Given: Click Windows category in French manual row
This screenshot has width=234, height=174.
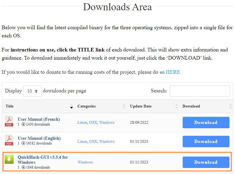Looking at the screenshot, I should pos(107,123).
